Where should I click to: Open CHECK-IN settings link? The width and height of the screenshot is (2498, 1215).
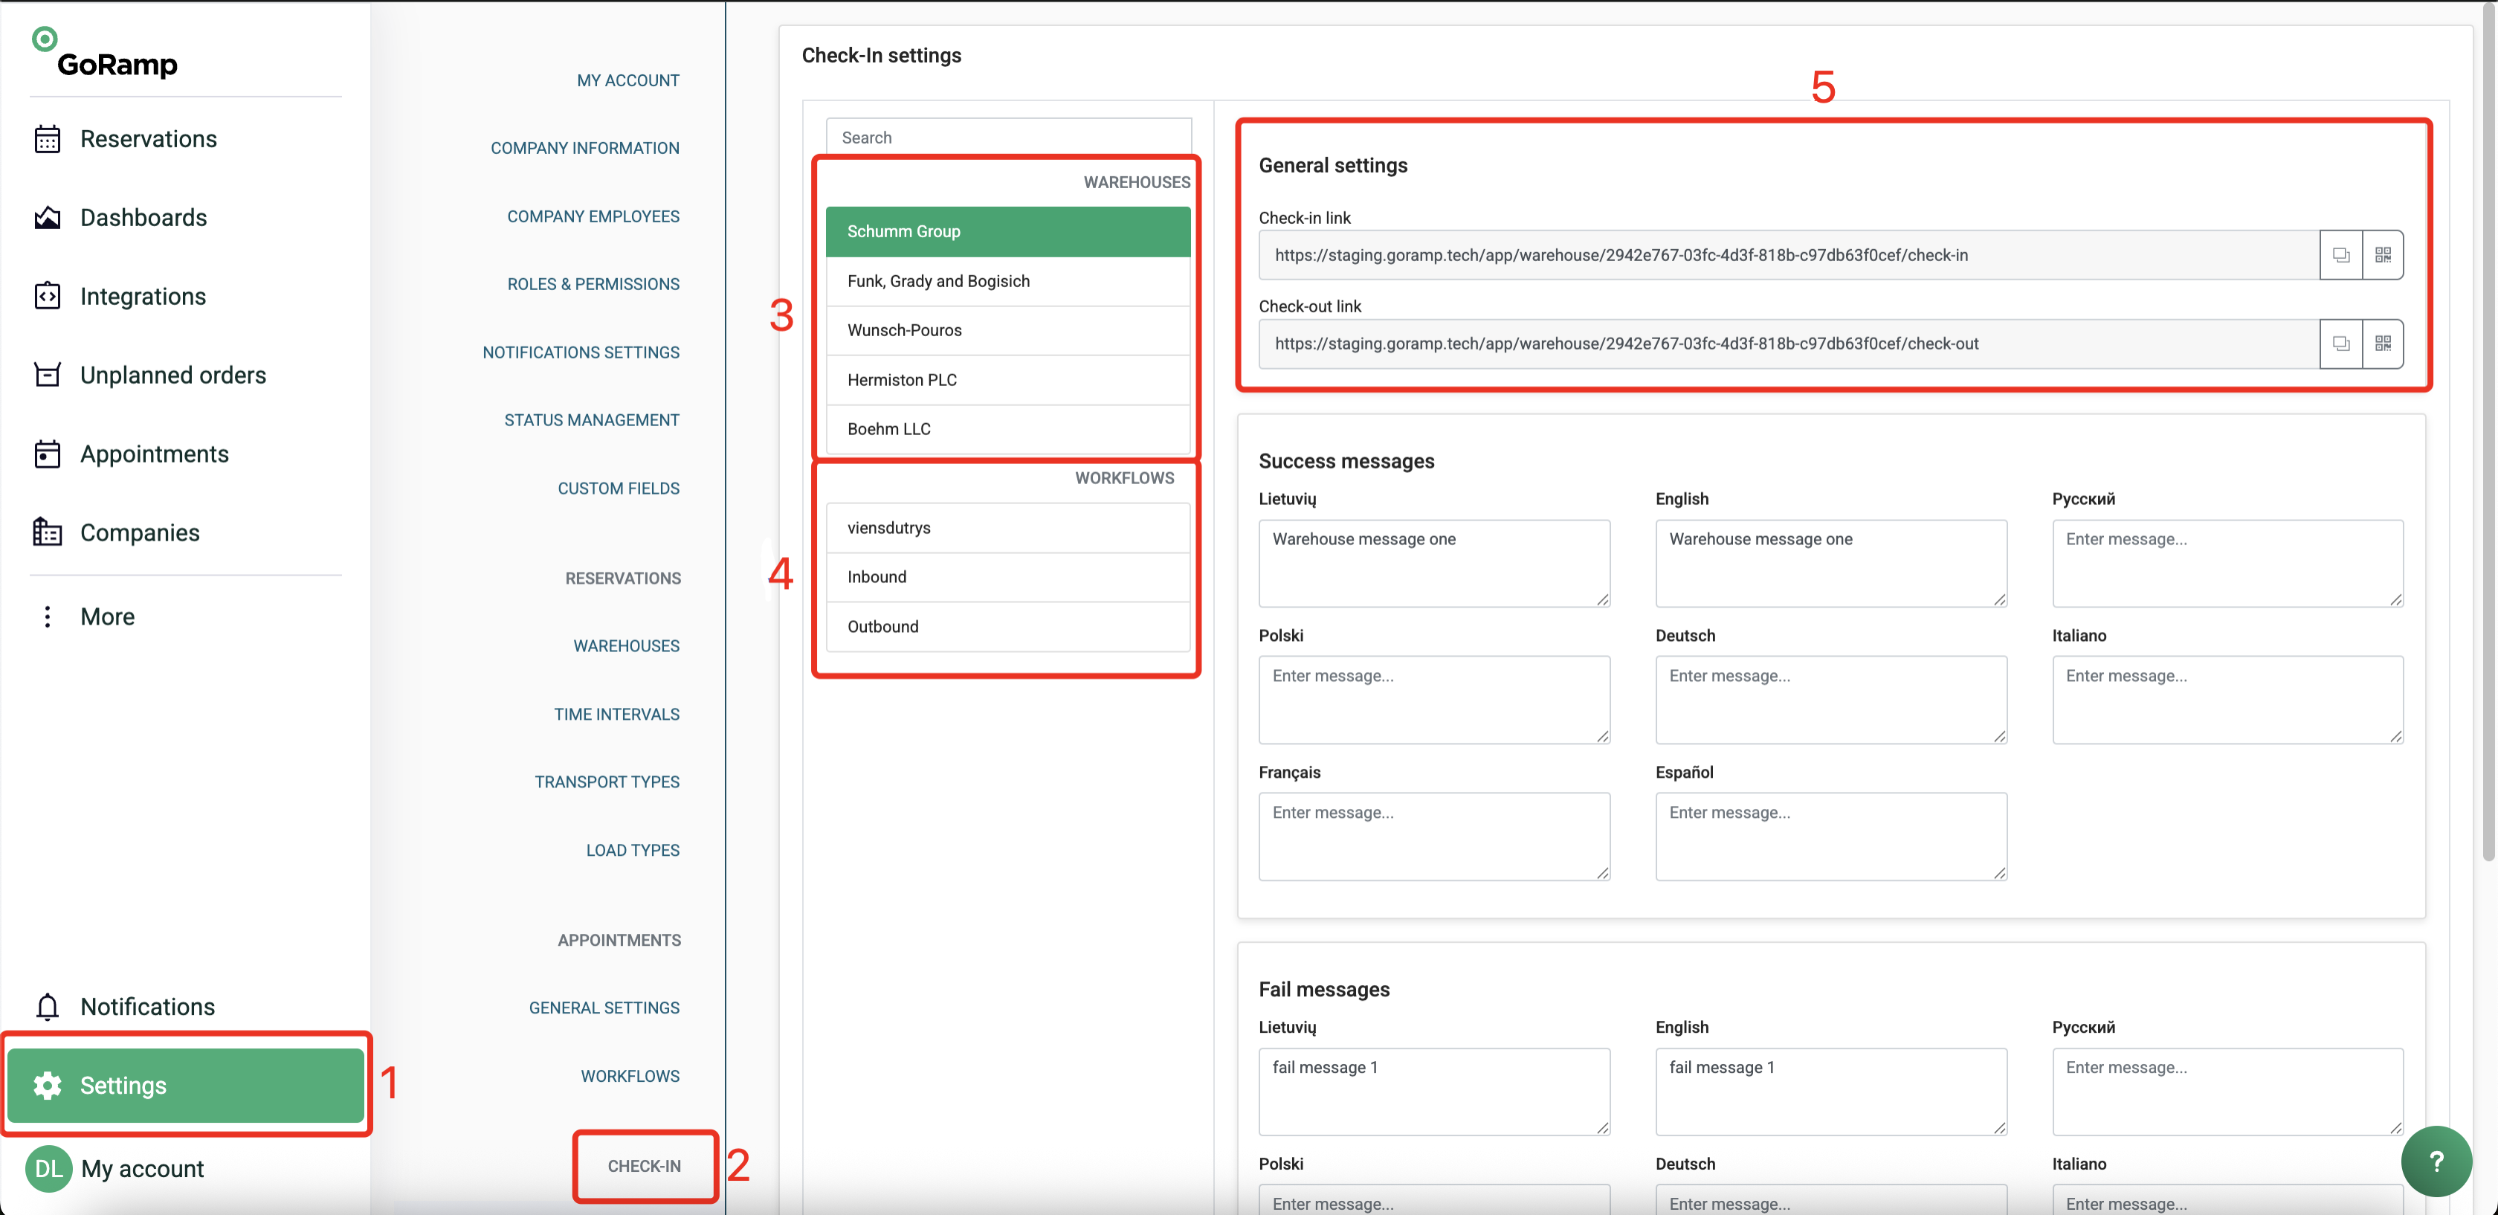(x=644, y=1165)
